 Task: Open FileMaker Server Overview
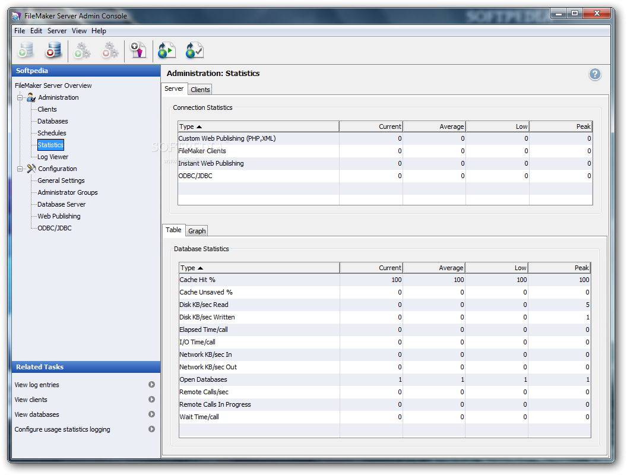53,85
